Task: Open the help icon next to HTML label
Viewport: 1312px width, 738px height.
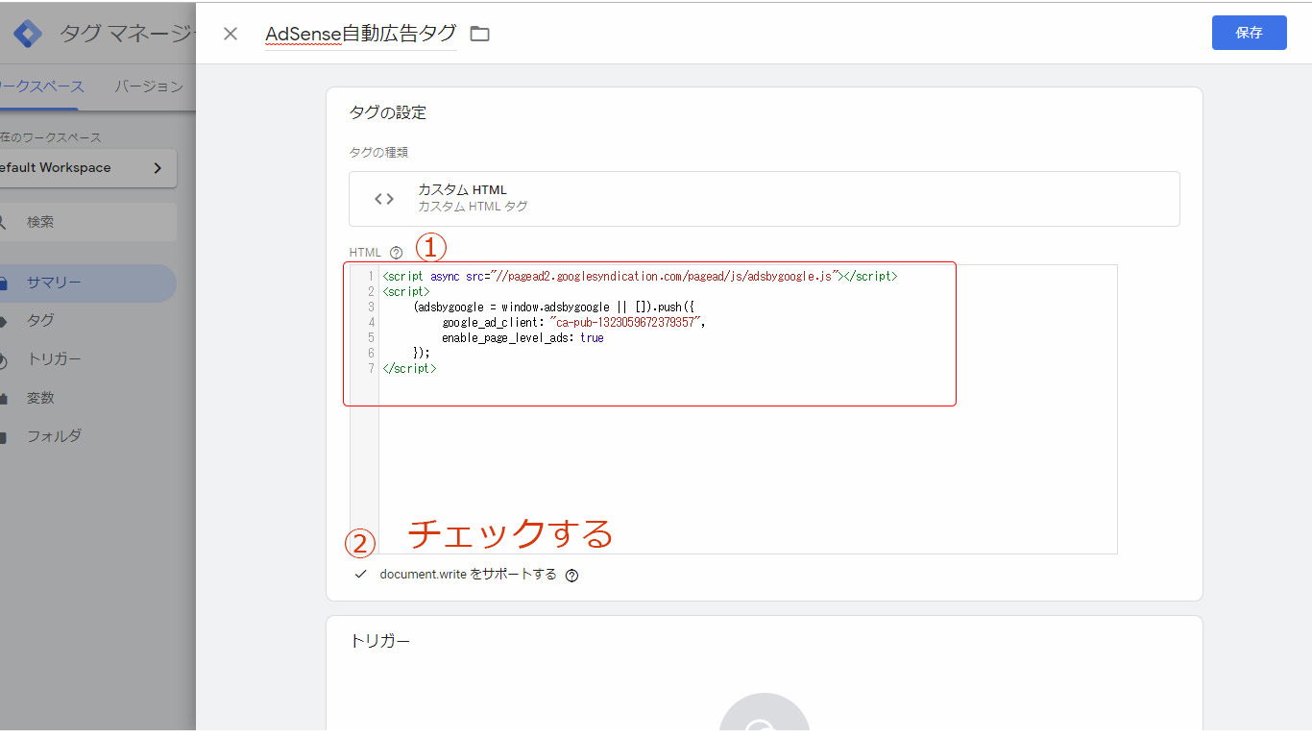Action: coord(397,253)
